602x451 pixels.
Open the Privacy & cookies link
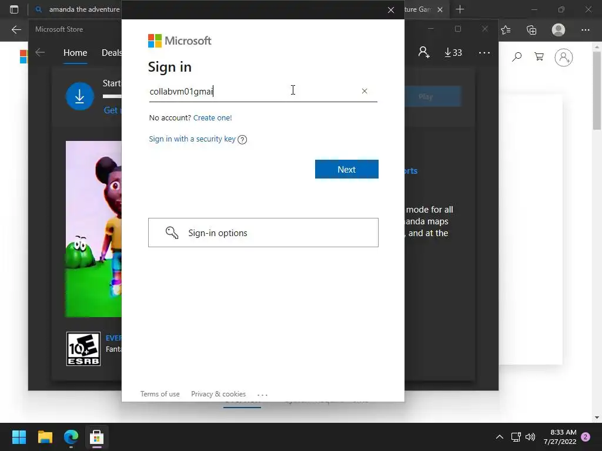(218, 394)
